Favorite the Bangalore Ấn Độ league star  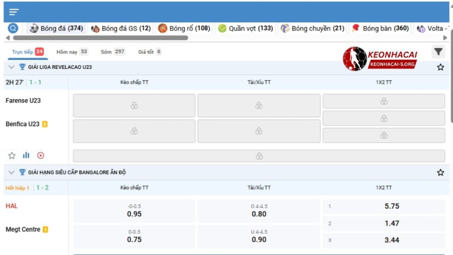pyautogui.click(x=440, y=173)
